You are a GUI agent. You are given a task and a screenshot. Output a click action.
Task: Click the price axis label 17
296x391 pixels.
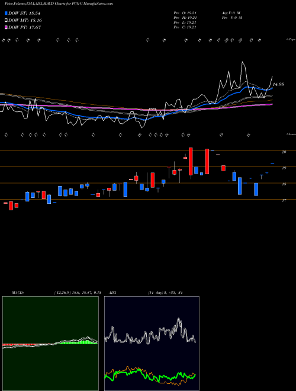(284, 200)
